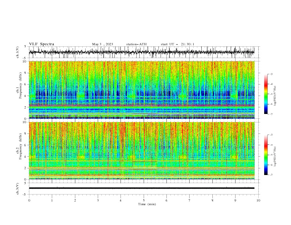Click the "ch.3(V)" waveform axis label
The width and height of the screenshot is (291, 225).
pyautogui.click(x=18, y=189)
